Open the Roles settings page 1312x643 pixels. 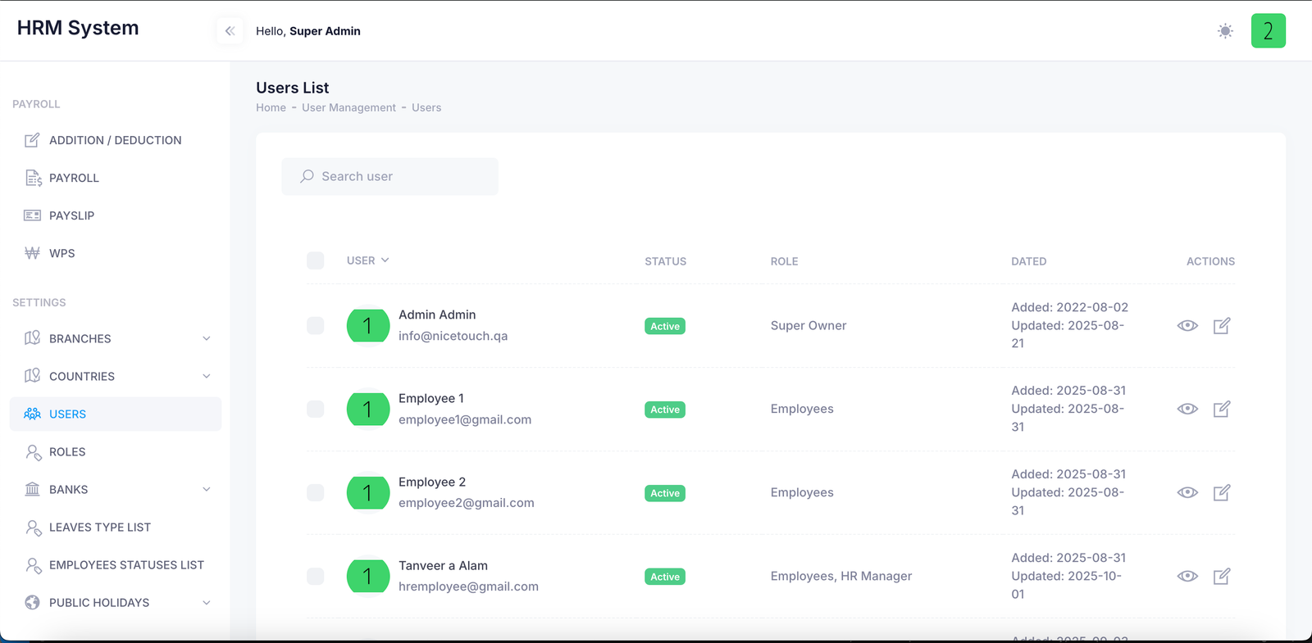[67, 452]
